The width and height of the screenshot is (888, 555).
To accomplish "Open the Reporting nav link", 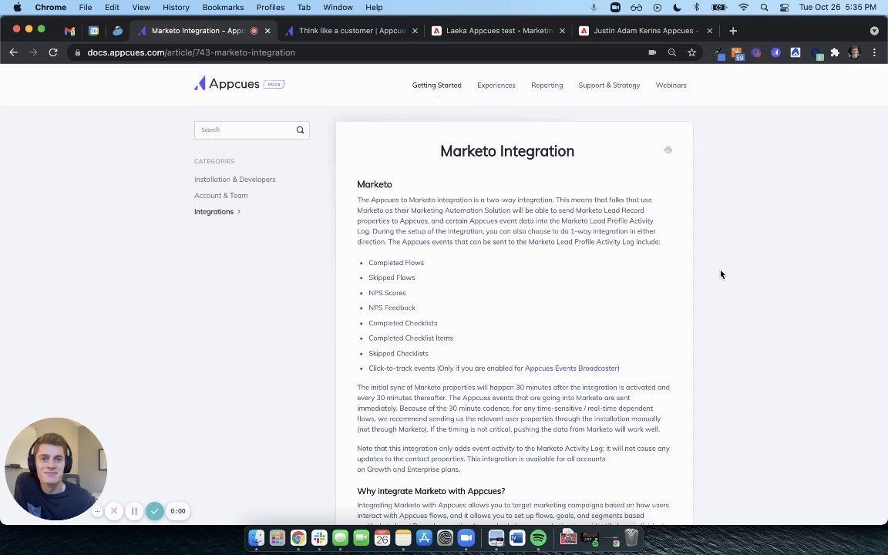I will pos(547,86).
